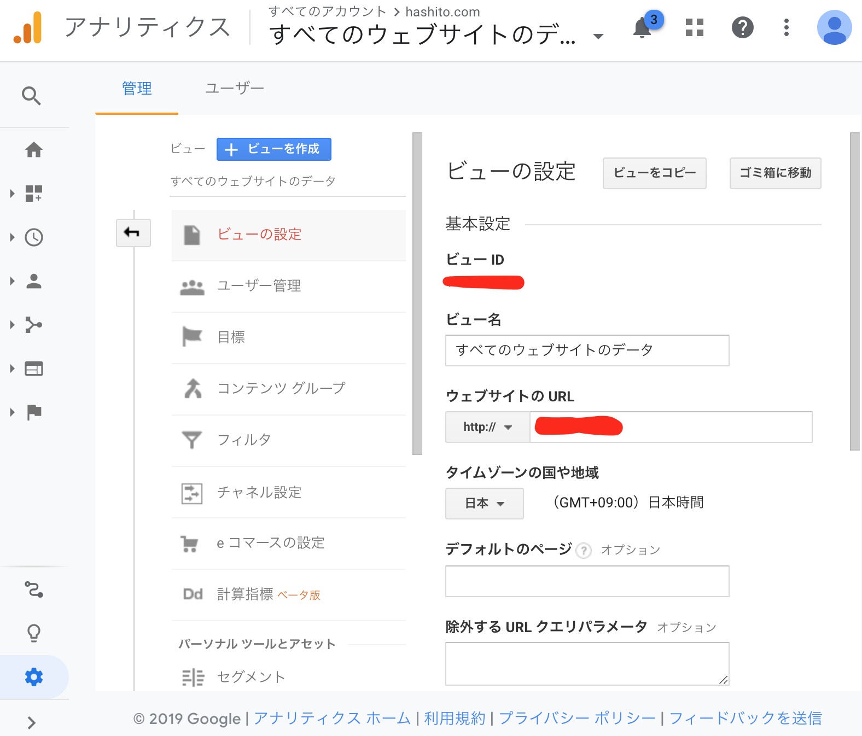Viewport: 862px width, 736px height.
Task: Select フィルタ in the view menu
Action: [244, 440]
